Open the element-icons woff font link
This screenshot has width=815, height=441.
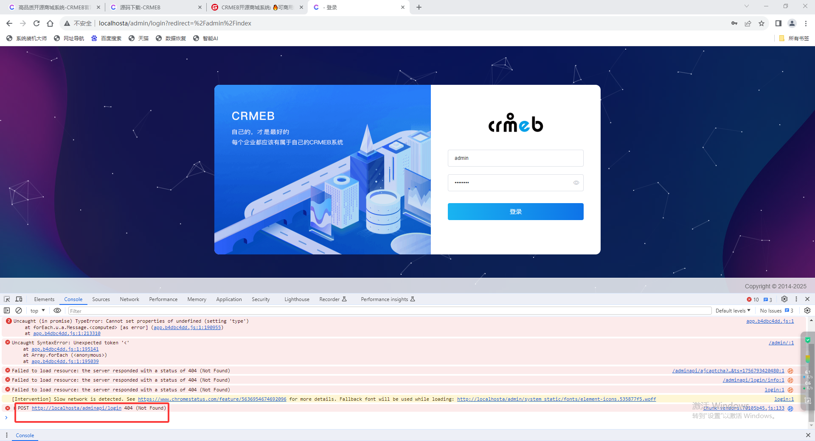point(556,399)
